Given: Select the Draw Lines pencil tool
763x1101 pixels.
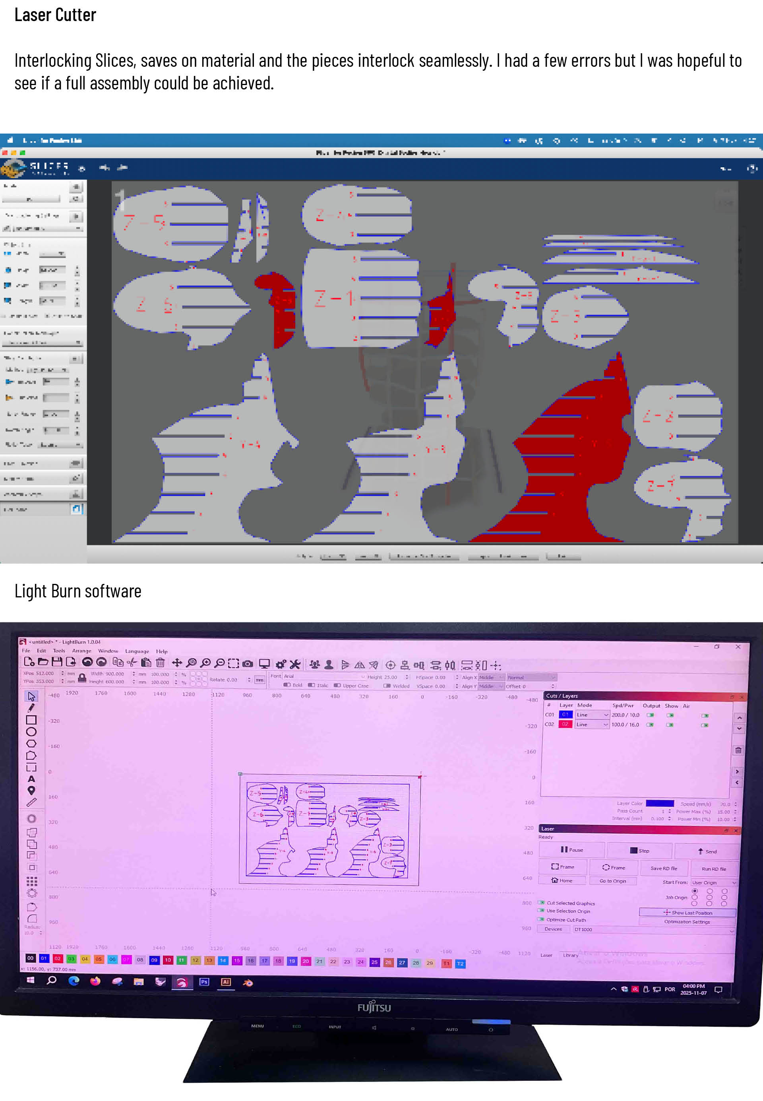Looking at the screenshot, I should point(31,708).
